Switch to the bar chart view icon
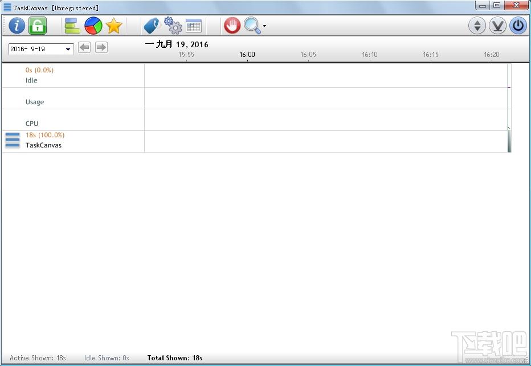 (x=72, y=26)
